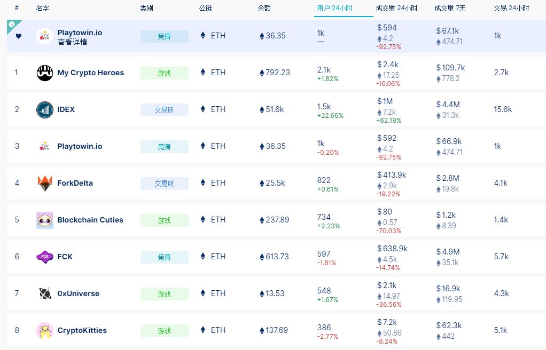This screenshot has width=546, height=350.
Task: Click the Ethereum chain icon in 0xUniverse row
Action: [203, 293]
